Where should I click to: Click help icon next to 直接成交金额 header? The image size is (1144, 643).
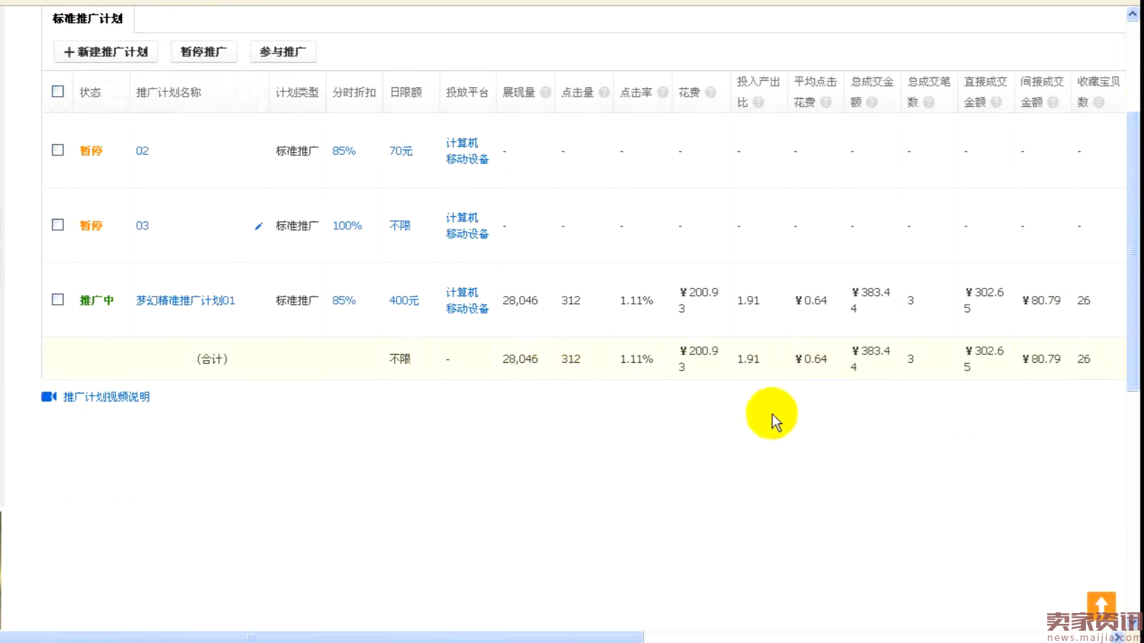(x=996, y=102)
